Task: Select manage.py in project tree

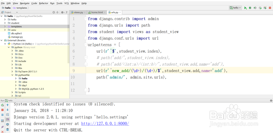Action: click(15, 37)
